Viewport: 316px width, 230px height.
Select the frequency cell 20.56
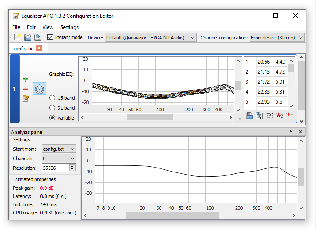[264, 62]
